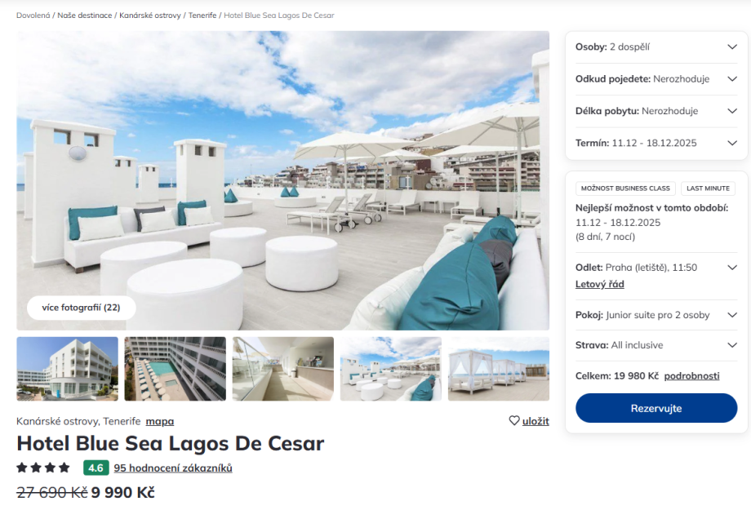Expand the Odlet departure chevron
Viewport: 751px width, 510px height.
point(732,268)
